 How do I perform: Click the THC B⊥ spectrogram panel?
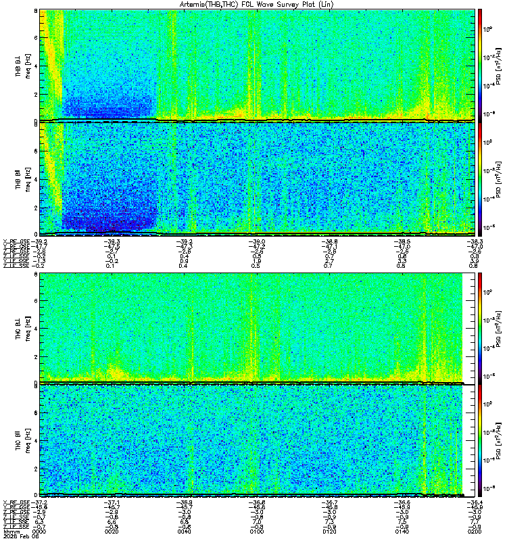click(x=257, y=328)
